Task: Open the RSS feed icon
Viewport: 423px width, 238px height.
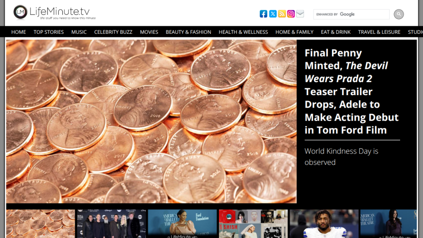Action: click(282, 14)
